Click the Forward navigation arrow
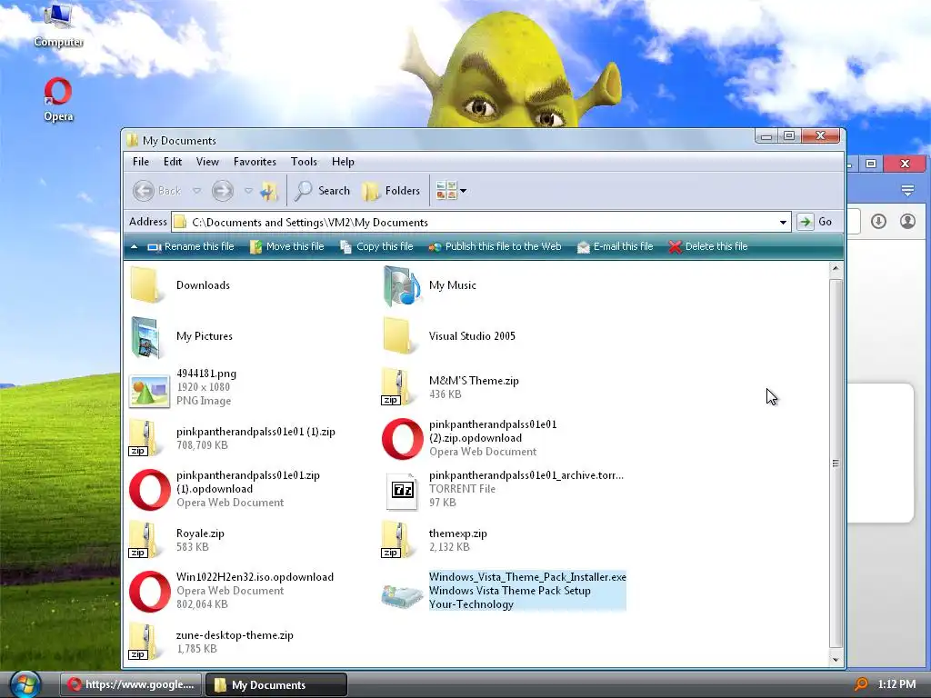Viewport: 931px width, 698px height. [223, 191]
